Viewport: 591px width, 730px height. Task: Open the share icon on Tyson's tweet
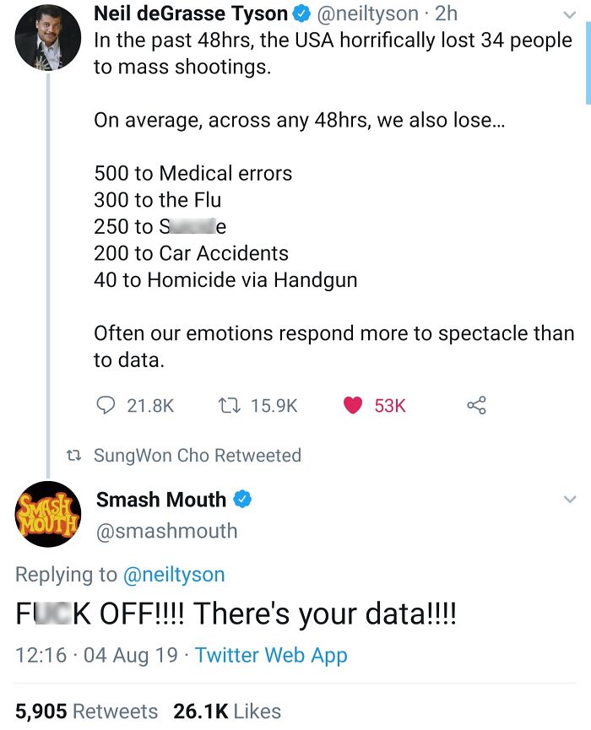[476, 406]
